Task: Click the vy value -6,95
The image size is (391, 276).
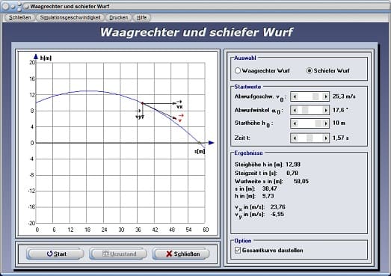Action: click(277, 214)
